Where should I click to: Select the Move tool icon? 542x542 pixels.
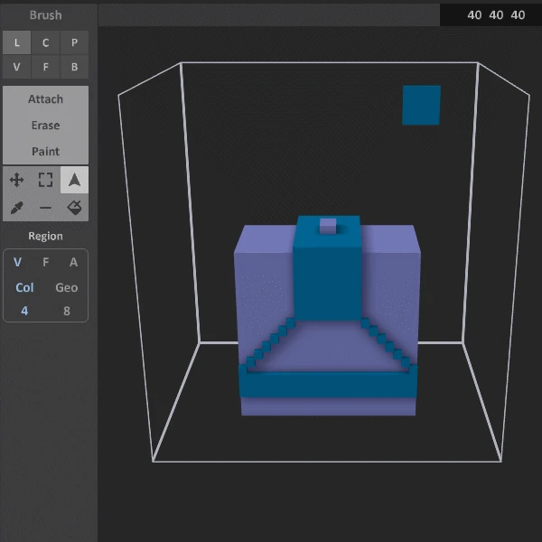[x=16, y=180]
